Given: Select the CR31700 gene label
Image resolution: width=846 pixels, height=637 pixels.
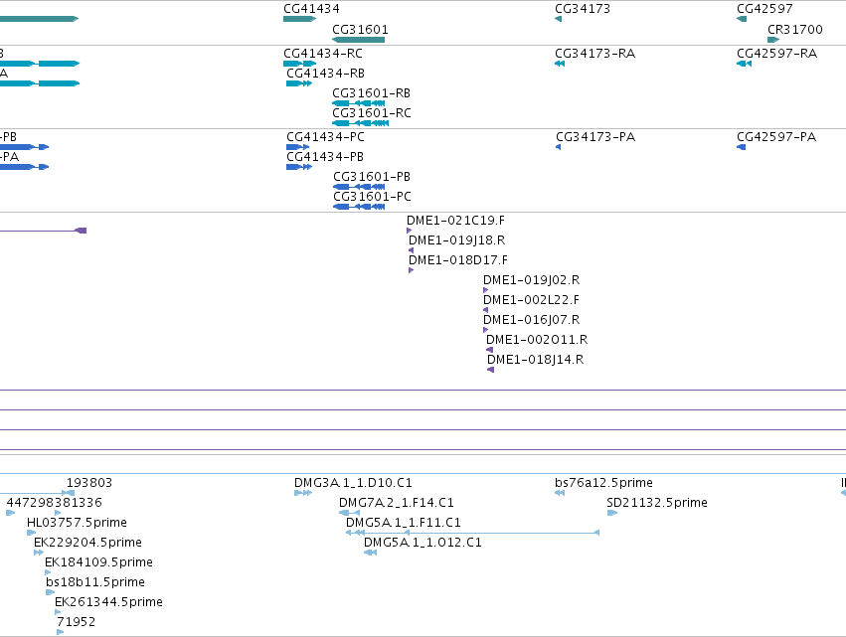Looking at the screenshot, I should pos(794,30).
